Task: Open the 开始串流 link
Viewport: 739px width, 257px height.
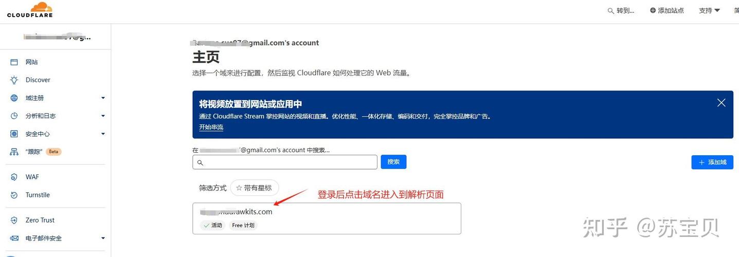Action: [211, 127]
